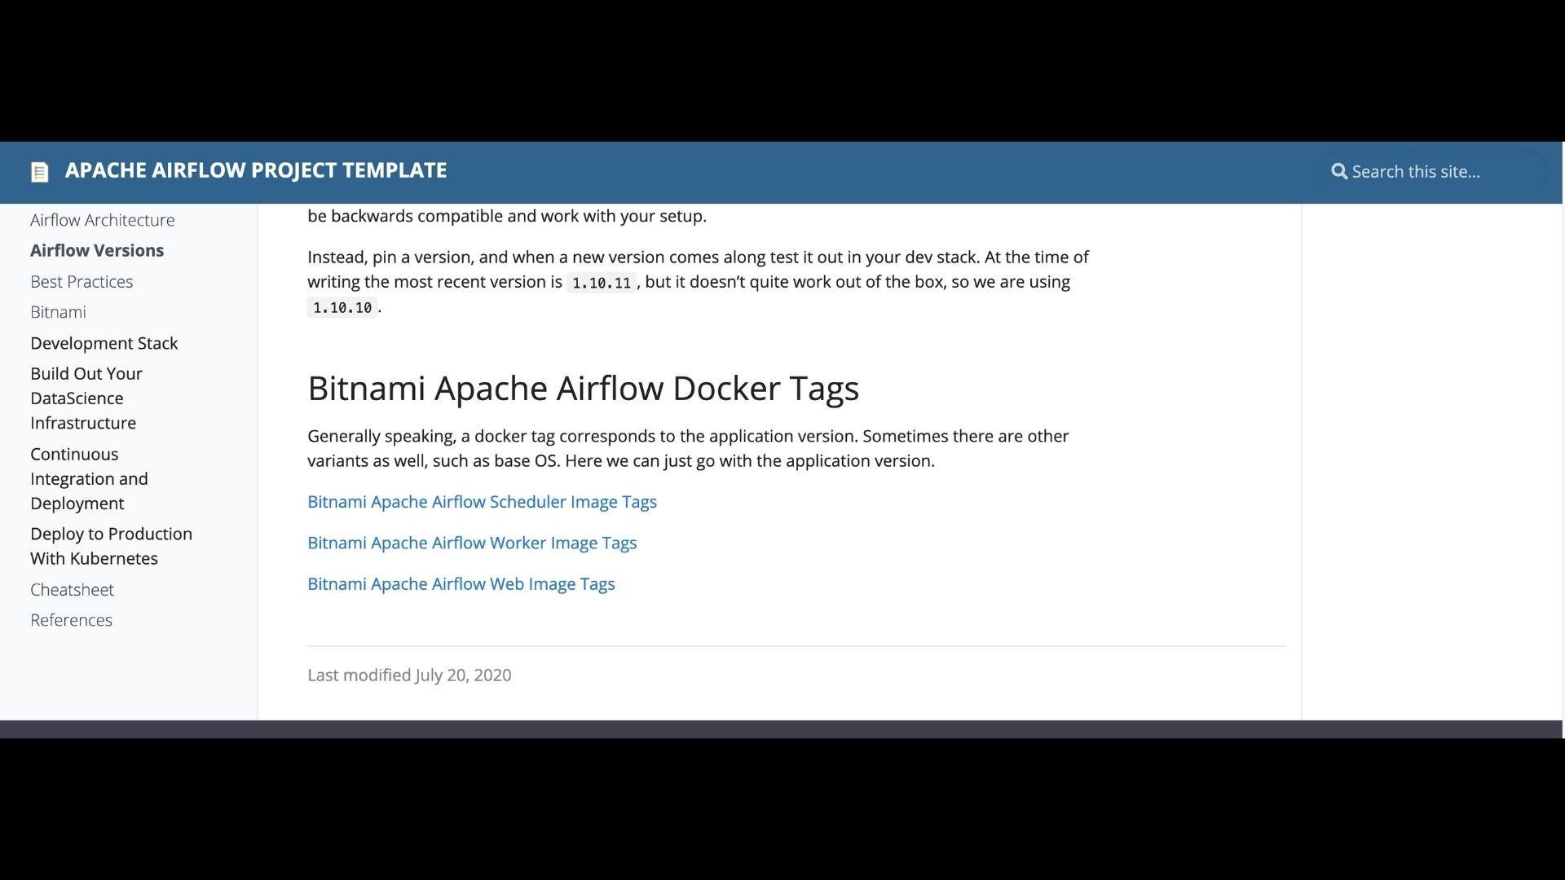The width and height of the screenshot is (1565, 880).
Task: Open the Cheatsheet page
Action: pyautogui.click(x=72, y=589)
